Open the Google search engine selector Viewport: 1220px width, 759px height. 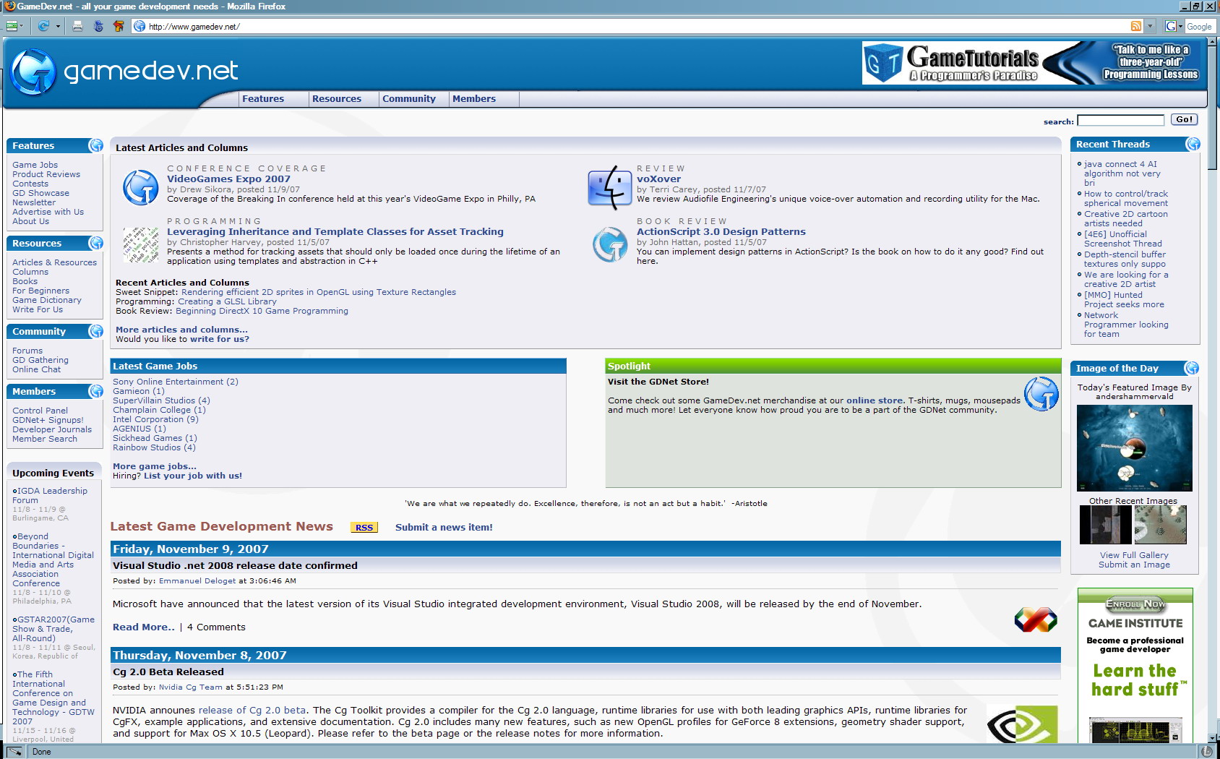[x=1174, y=26]
